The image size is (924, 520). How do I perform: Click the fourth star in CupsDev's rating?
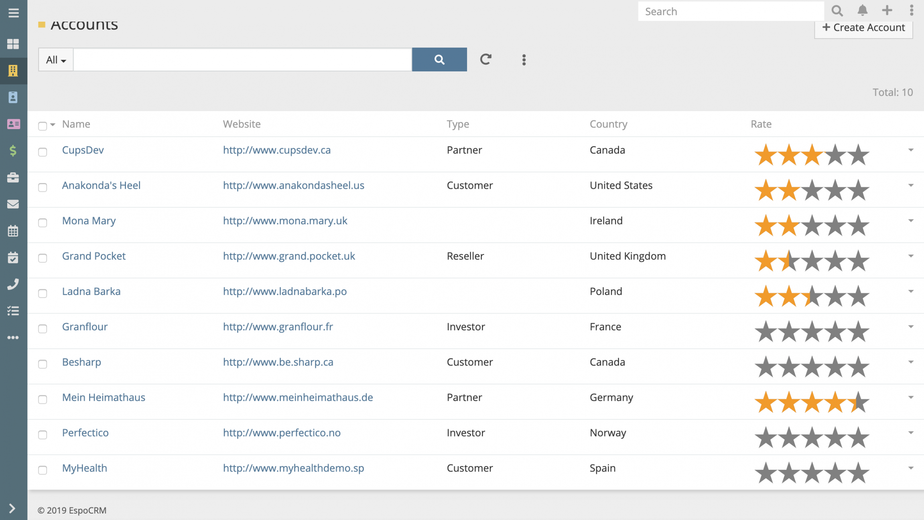click(835, 155)
